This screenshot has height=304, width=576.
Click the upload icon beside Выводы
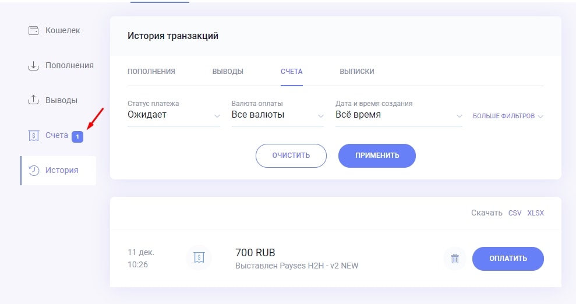pyautogui.click(x=33, y=100)
